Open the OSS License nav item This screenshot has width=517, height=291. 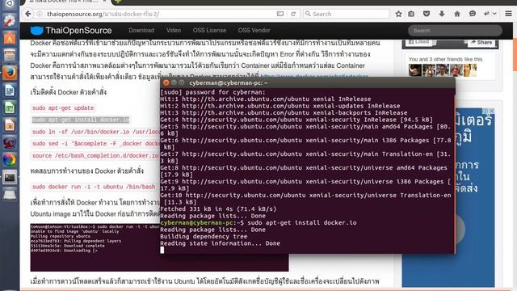pos(209,31)
